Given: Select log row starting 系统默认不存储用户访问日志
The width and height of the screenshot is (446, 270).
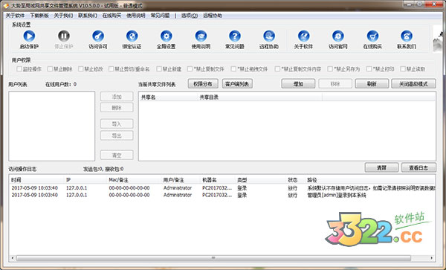Looking at the screenshot, I should click(222, 188).
